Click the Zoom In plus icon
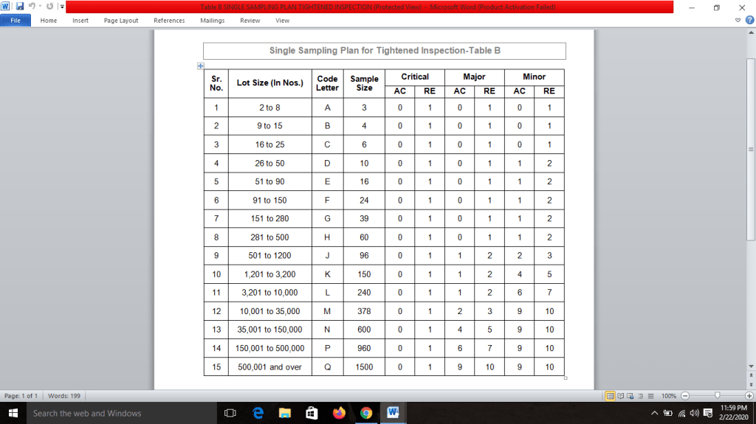Screen dimensions: 756x424 [748, 396]
